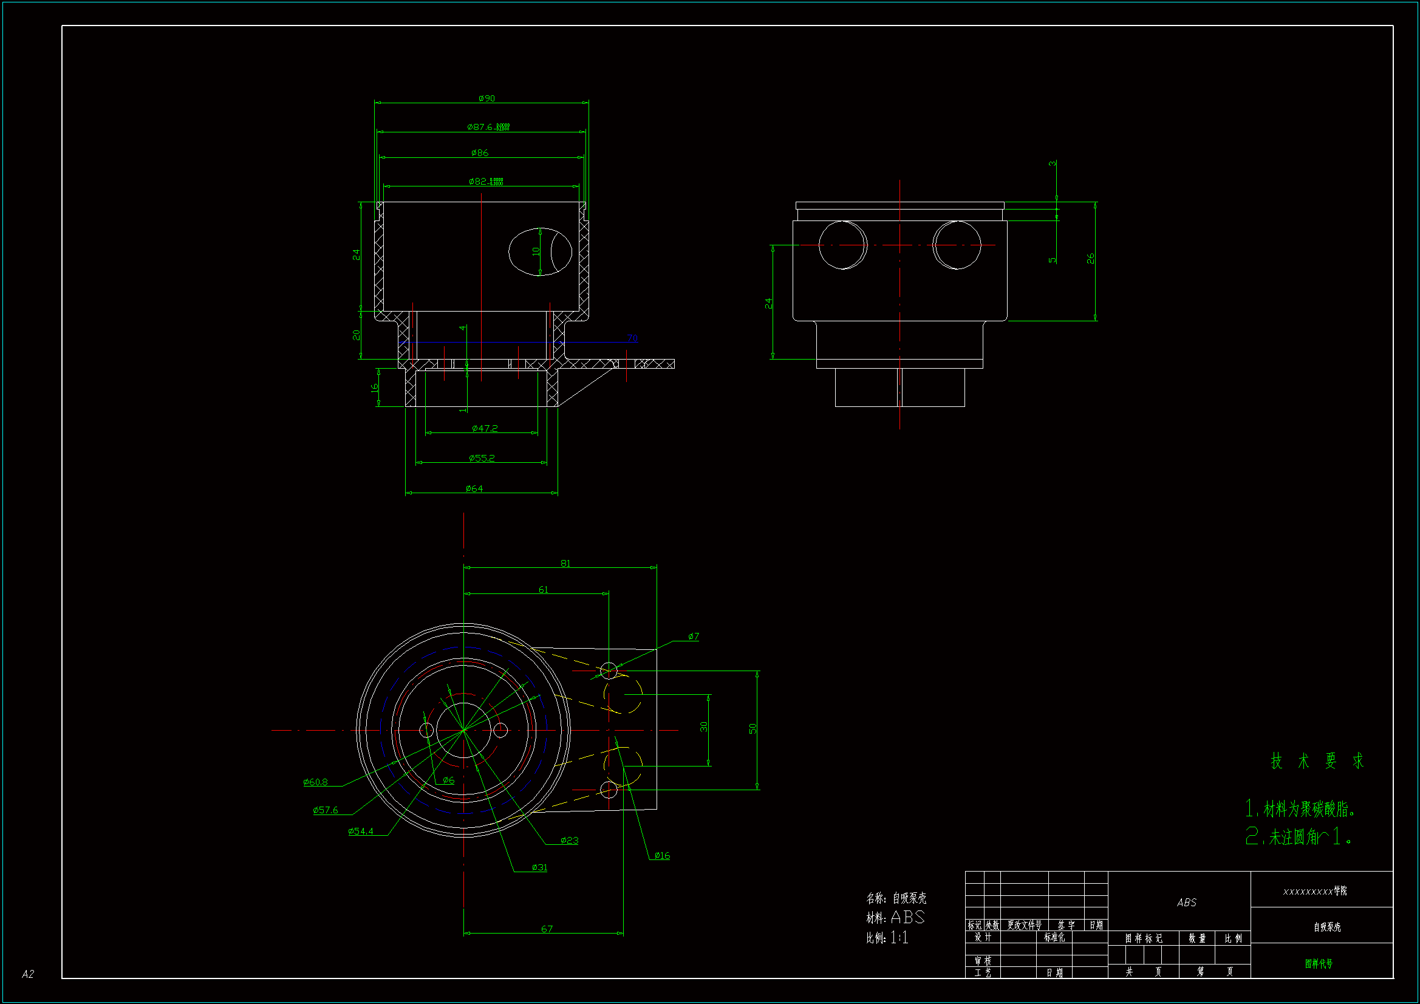Select the ø87.6 toleranced dimension text
This screenshot has width=1420, height=1004.
[487, 127]
